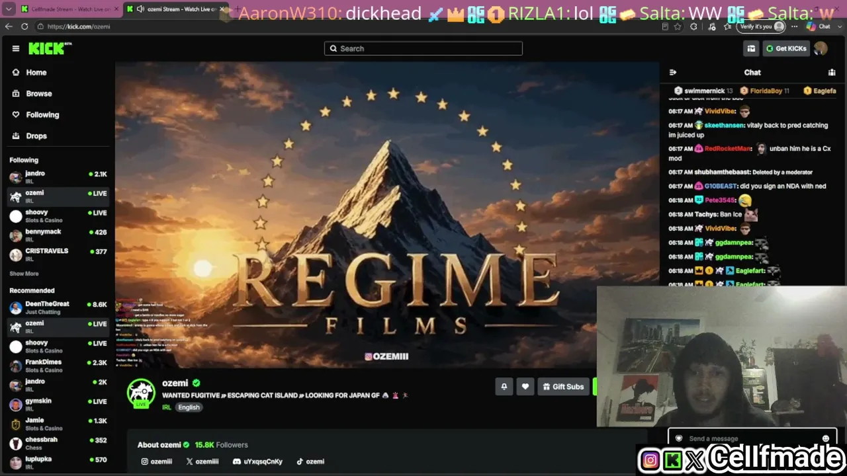Open the chat viewers leaderboard icon
847x476 pixels.
[832, 73]
